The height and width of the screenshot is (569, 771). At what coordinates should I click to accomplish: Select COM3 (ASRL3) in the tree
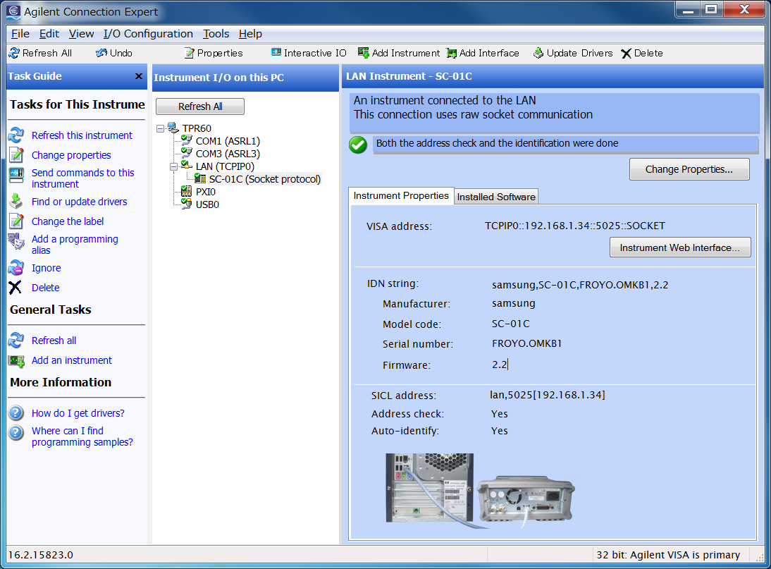click(228, 154)
